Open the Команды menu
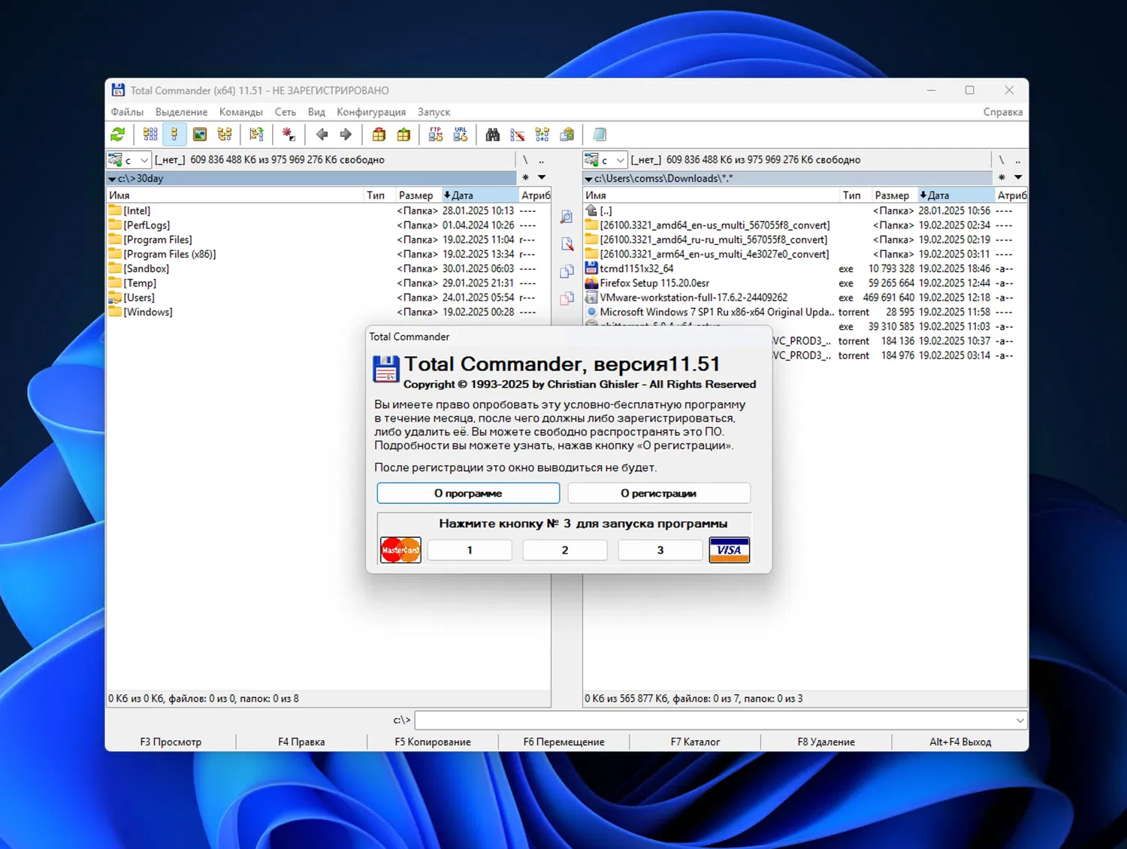 point(241,112)
